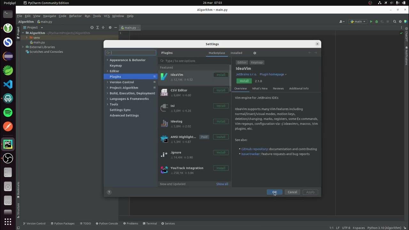409x230 pixels.
Task: Open the Terminal app in the dock
Action: (8, 14)
